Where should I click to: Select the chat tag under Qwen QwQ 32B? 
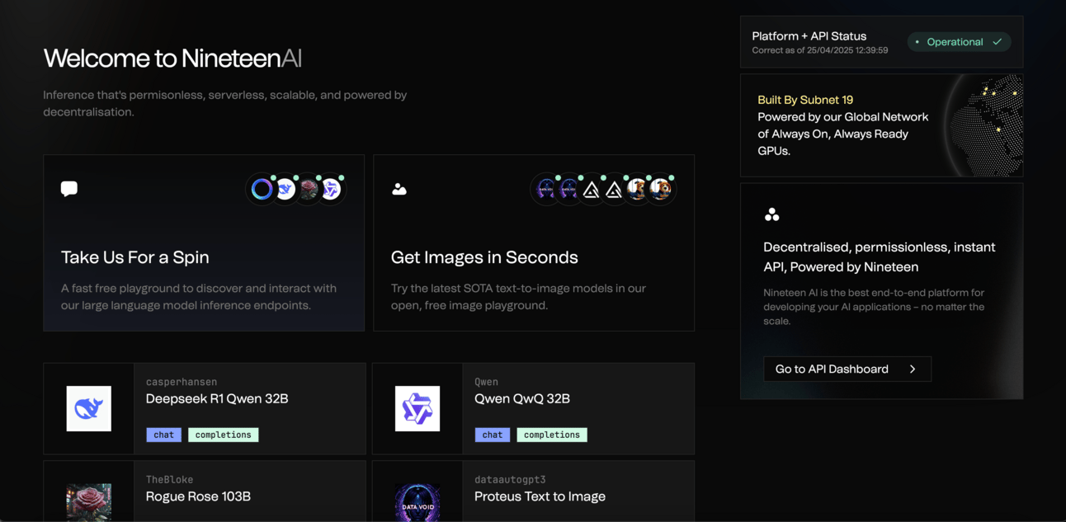(x=493, y=435)
